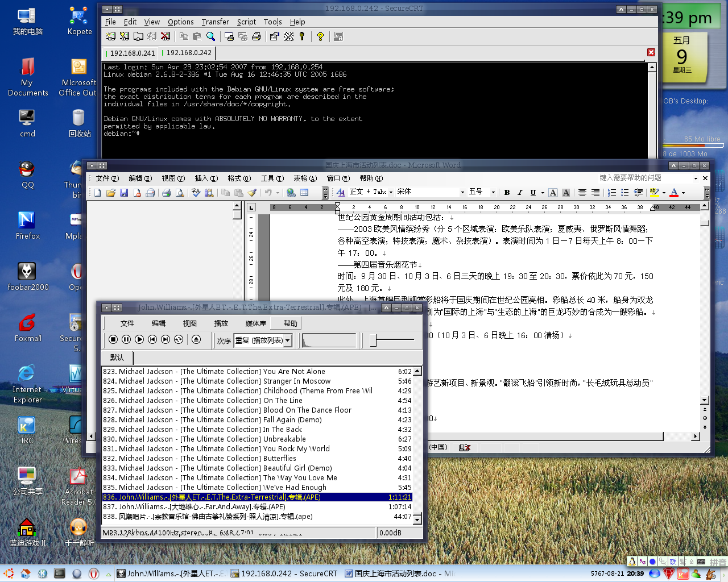Select track 837 John Williams Far And Away
This screenshot has width=728, height=582.
click(x=257, y=507)
